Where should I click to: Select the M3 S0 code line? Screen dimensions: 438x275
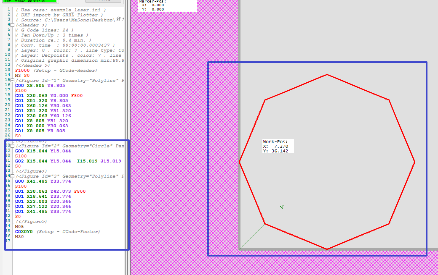tap(22, 76)
